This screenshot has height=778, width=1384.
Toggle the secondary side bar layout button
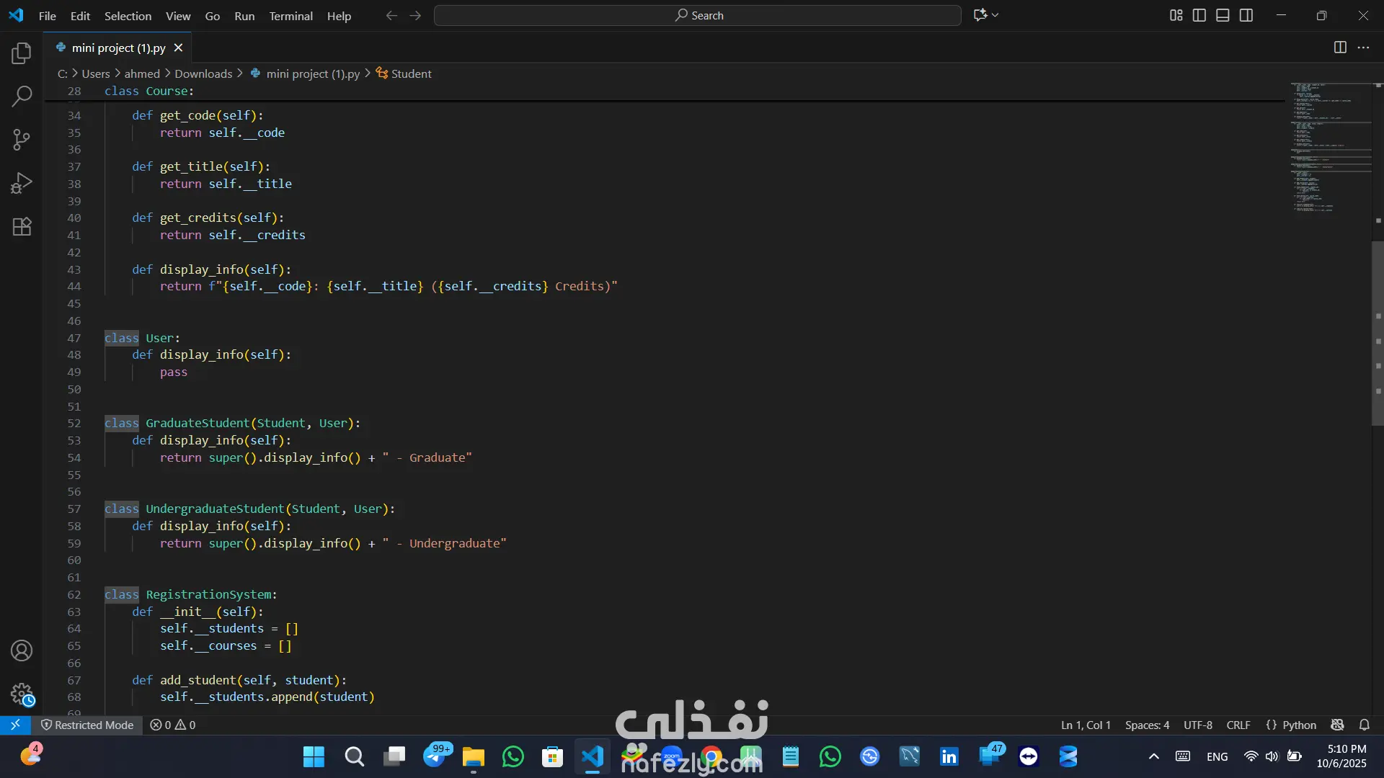tap(1246, 15)
